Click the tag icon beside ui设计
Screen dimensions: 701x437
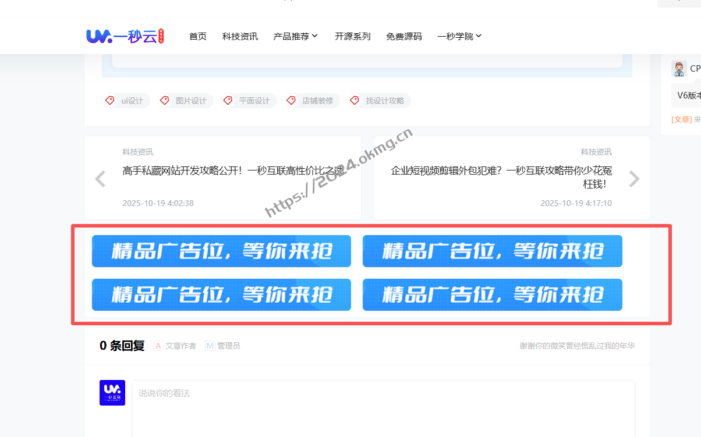(109, 100)
